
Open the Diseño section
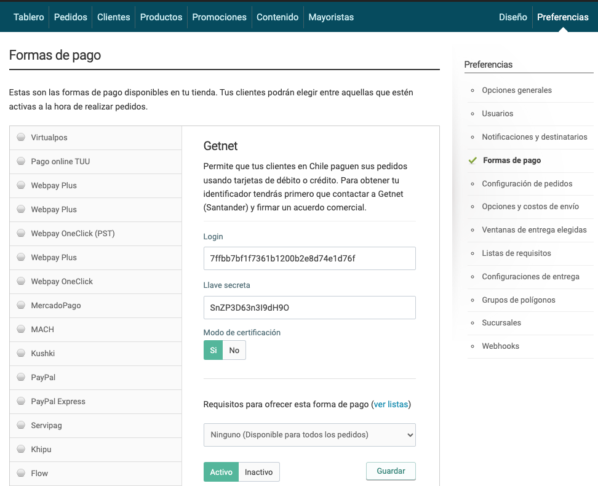[x=513, y=17]
